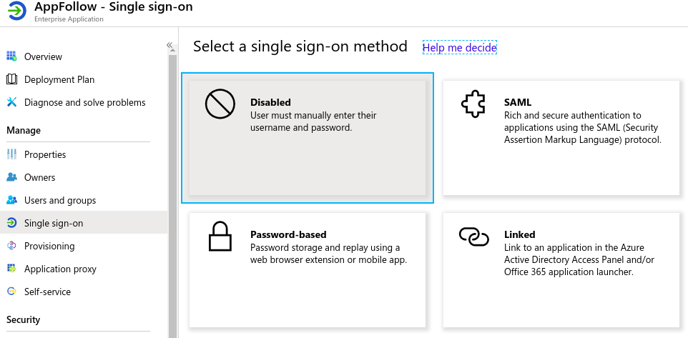Screen dimensions: 688x338
Task: Click the sidebar vertical scrollbar
Action: click(172, 193)
